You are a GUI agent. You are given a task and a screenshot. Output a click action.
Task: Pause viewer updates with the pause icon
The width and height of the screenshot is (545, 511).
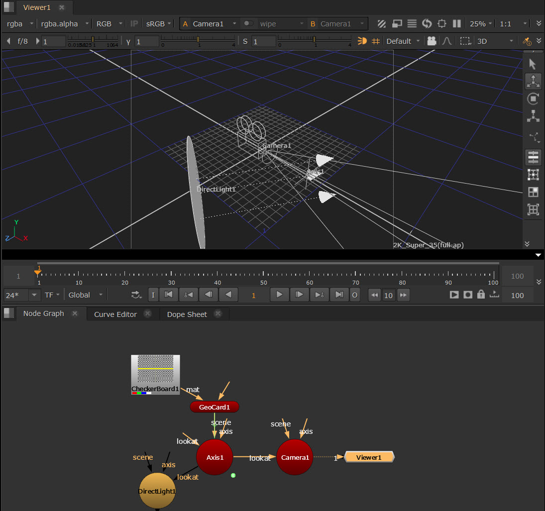tap(456, 23)
